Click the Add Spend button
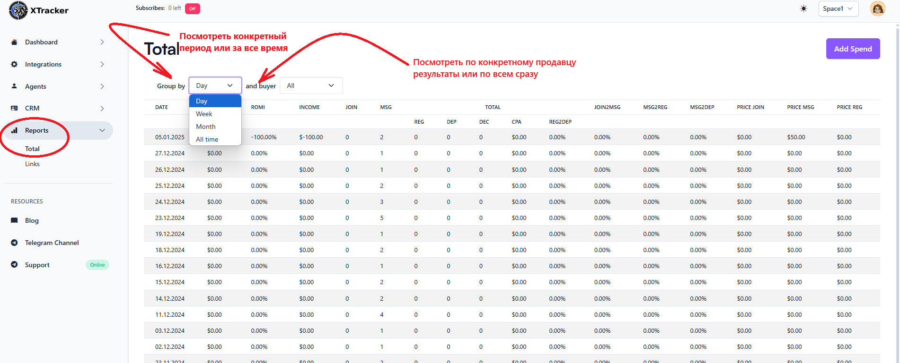Image resolution: width=900 pixels, height=363 pixels. [x=853, y=49]
